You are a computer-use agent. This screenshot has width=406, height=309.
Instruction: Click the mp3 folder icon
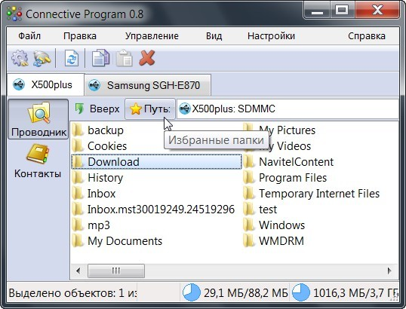pos(78,225)
